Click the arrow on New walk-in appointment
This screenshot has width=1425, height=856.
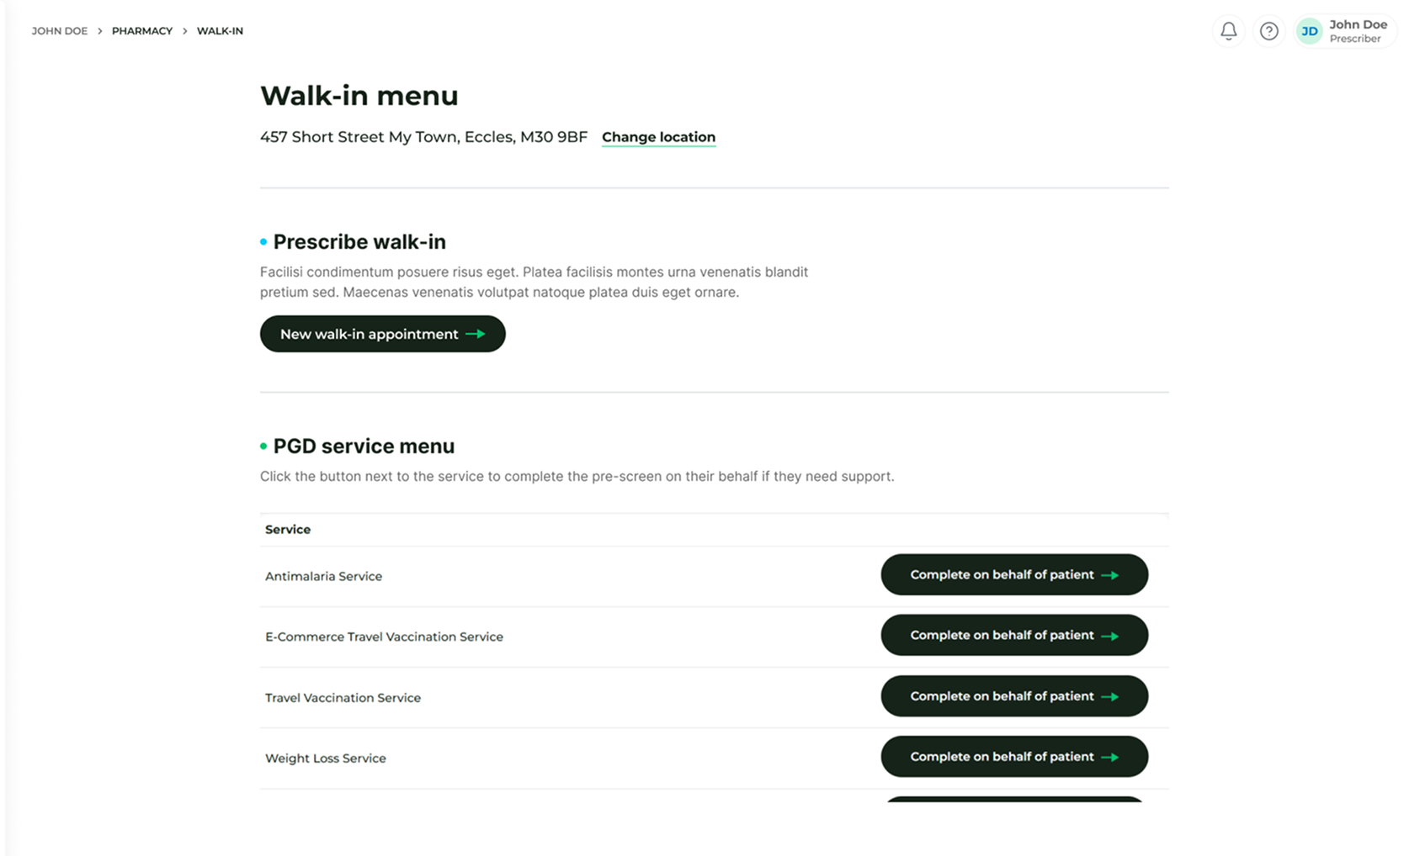pyautogui.click(x=476, y=334)
